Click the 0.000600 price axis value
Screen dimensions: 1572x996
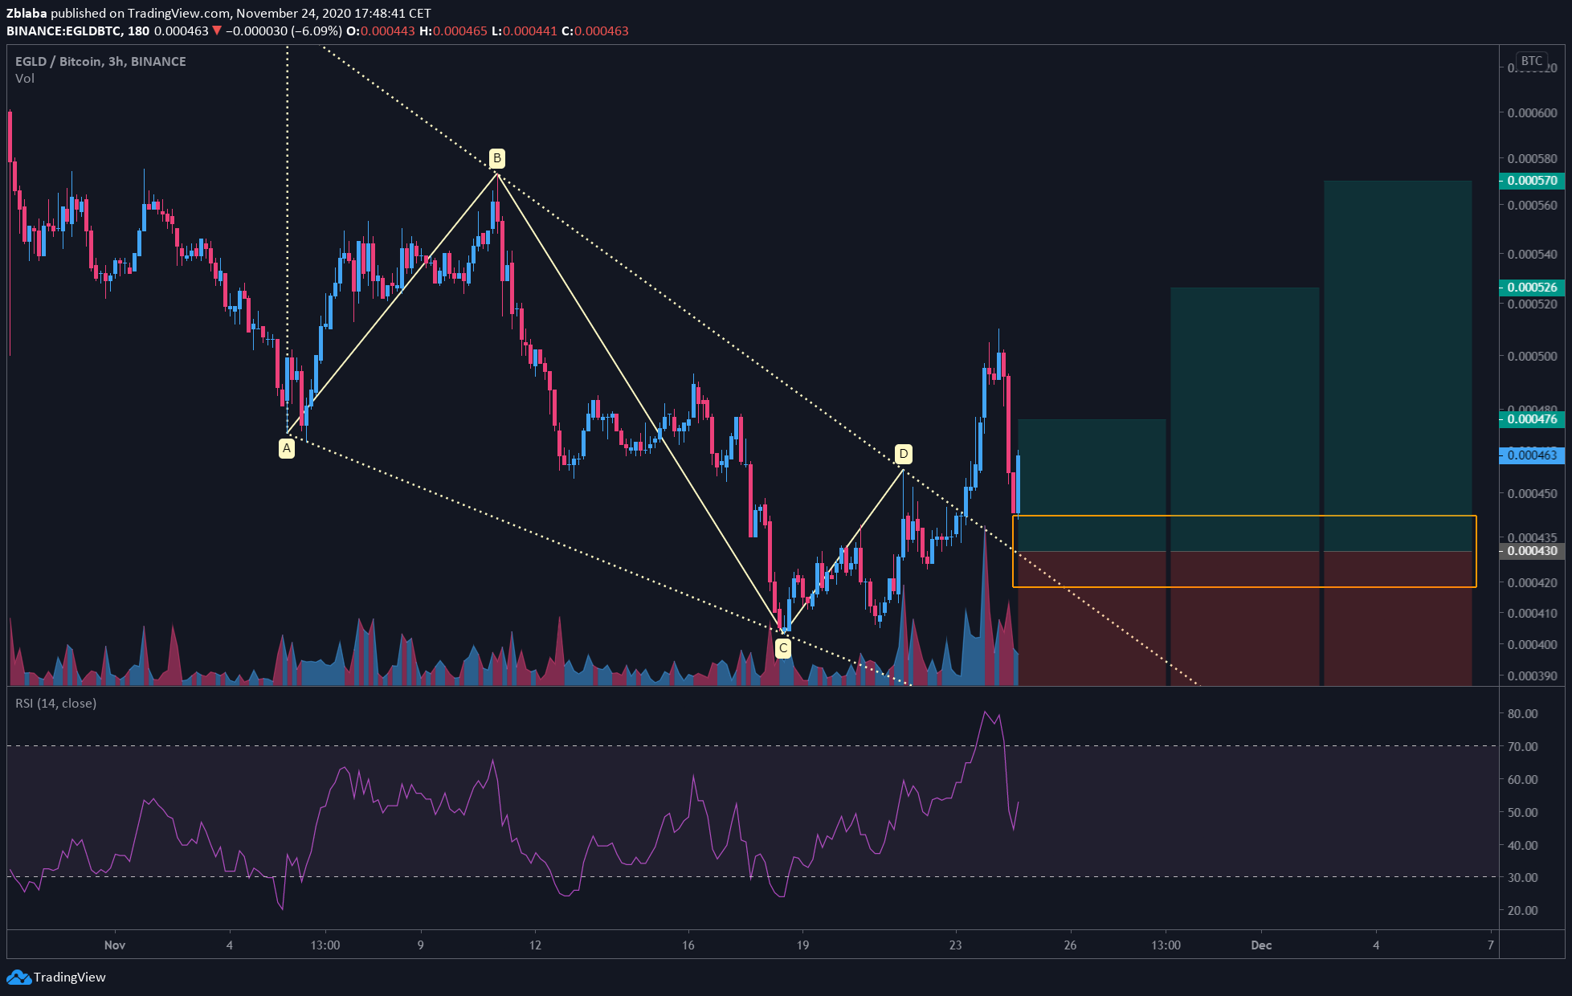point(1532,113)
